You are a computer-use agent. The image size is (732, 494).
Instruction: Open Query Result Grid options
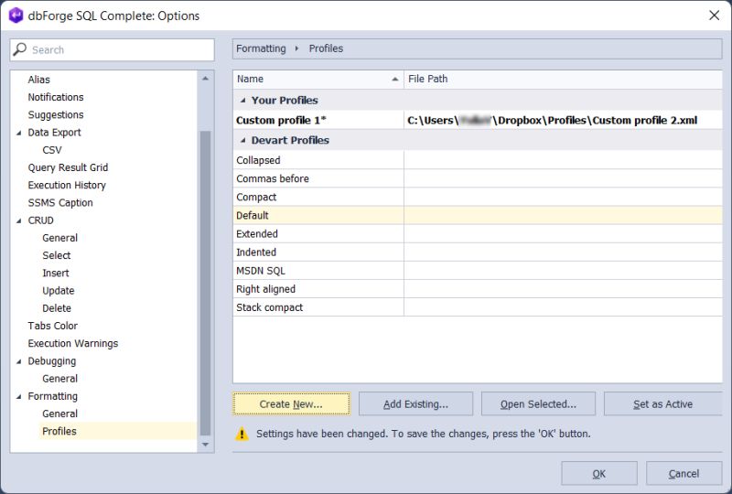68,167
